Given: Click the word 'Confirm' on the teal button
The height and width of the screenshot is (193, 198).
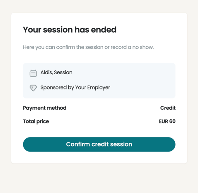Looking at the screenshot, I should pos(78,144).
